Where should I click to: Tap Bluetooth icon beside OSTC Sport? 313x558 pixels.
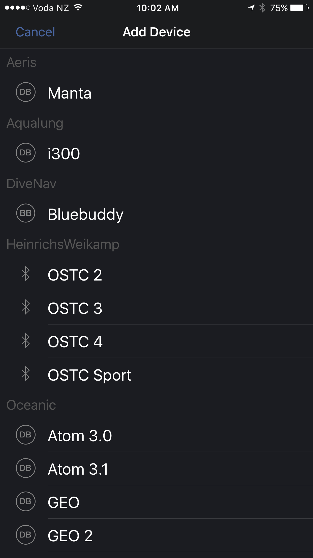tap(25, 374)
